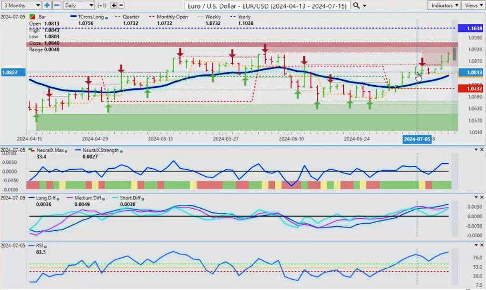Click the NeuralX.Strength settings dot
486x290 pixels.
[121, 151]
